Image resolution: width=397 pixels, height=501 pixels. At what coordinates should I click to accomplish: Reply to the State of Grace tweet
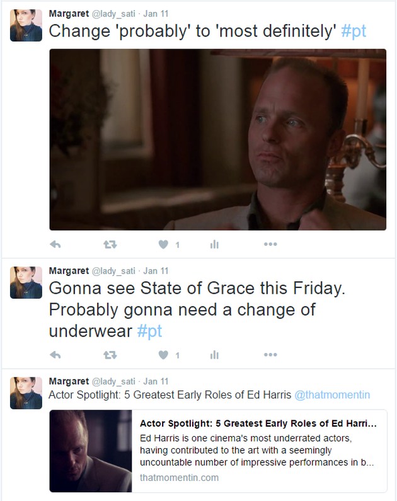pos(55,355)
